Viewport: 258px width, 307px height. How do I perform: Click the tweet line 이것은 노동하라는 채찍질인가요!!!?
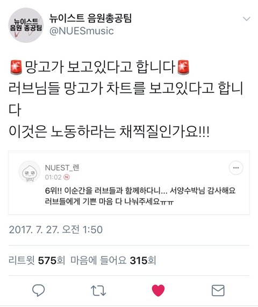[x=109, y=131]
